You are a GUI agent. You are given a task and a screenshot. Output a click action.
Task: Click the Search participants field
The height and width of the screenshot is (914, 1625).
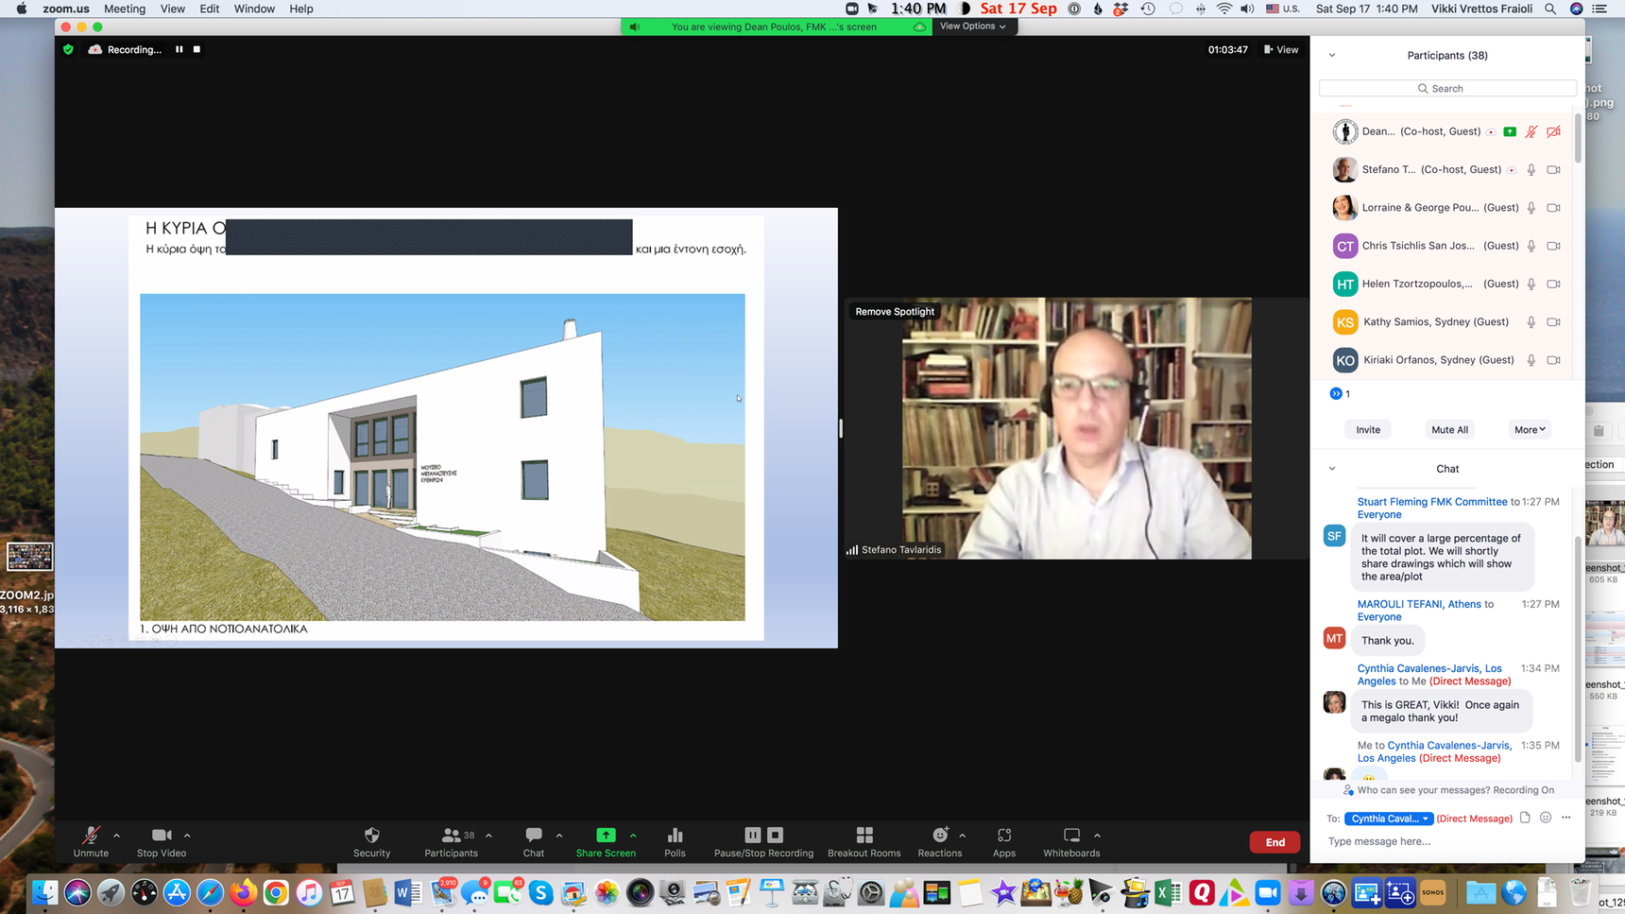pos(1447,88)
